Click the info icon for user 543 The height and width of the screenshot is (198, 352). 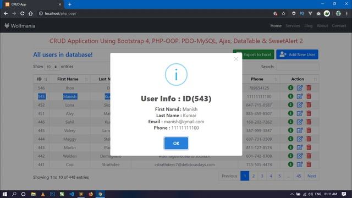291,96
